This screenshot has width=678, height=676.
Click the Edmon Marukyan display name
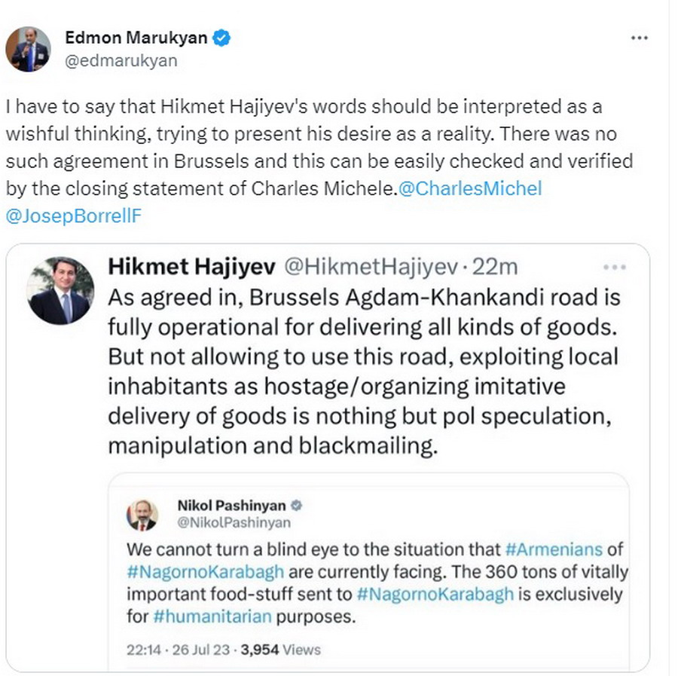(x=136, y=38)
